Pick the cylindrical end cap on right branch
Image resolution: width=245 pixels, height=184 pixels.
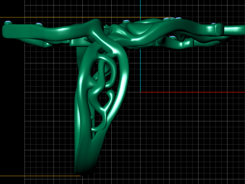click(x=219, y=30)
